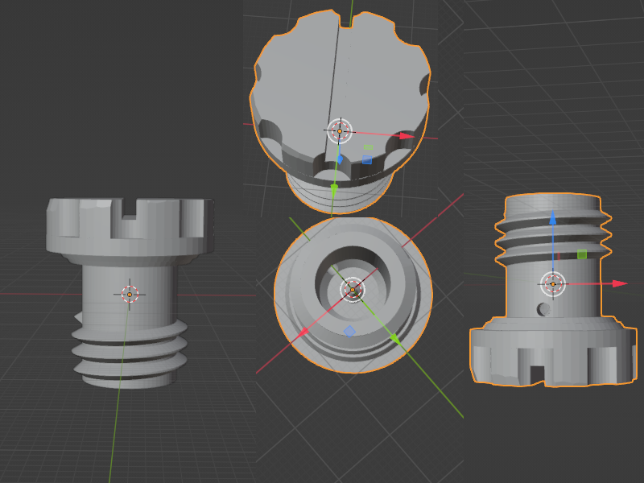The height and width of the screenshot is (483, 644).
Task: Click blue Z-axis up arrow in right view
Action: click(553, 217)
